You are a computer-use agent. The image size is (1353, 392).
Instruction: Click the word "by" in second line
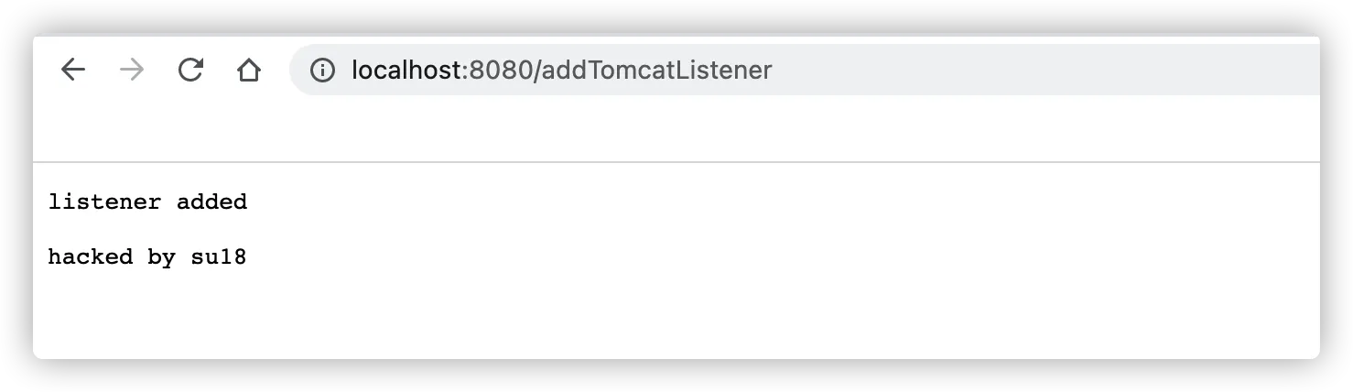[161, 257]
